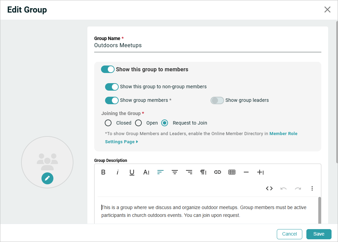Enable the Show group leaders switch
Screen dimensions: 338x242
pos(217,100)
